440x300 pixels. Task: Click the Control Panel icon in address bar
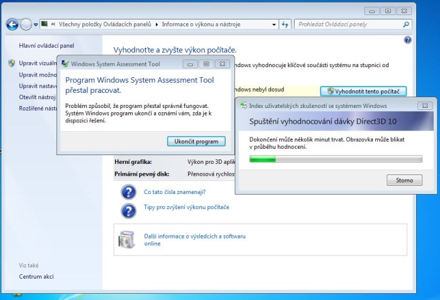tap(45, 24)
